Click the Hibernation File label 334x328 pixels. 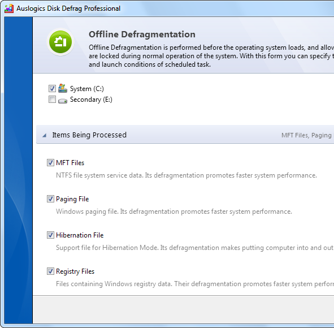80,235
